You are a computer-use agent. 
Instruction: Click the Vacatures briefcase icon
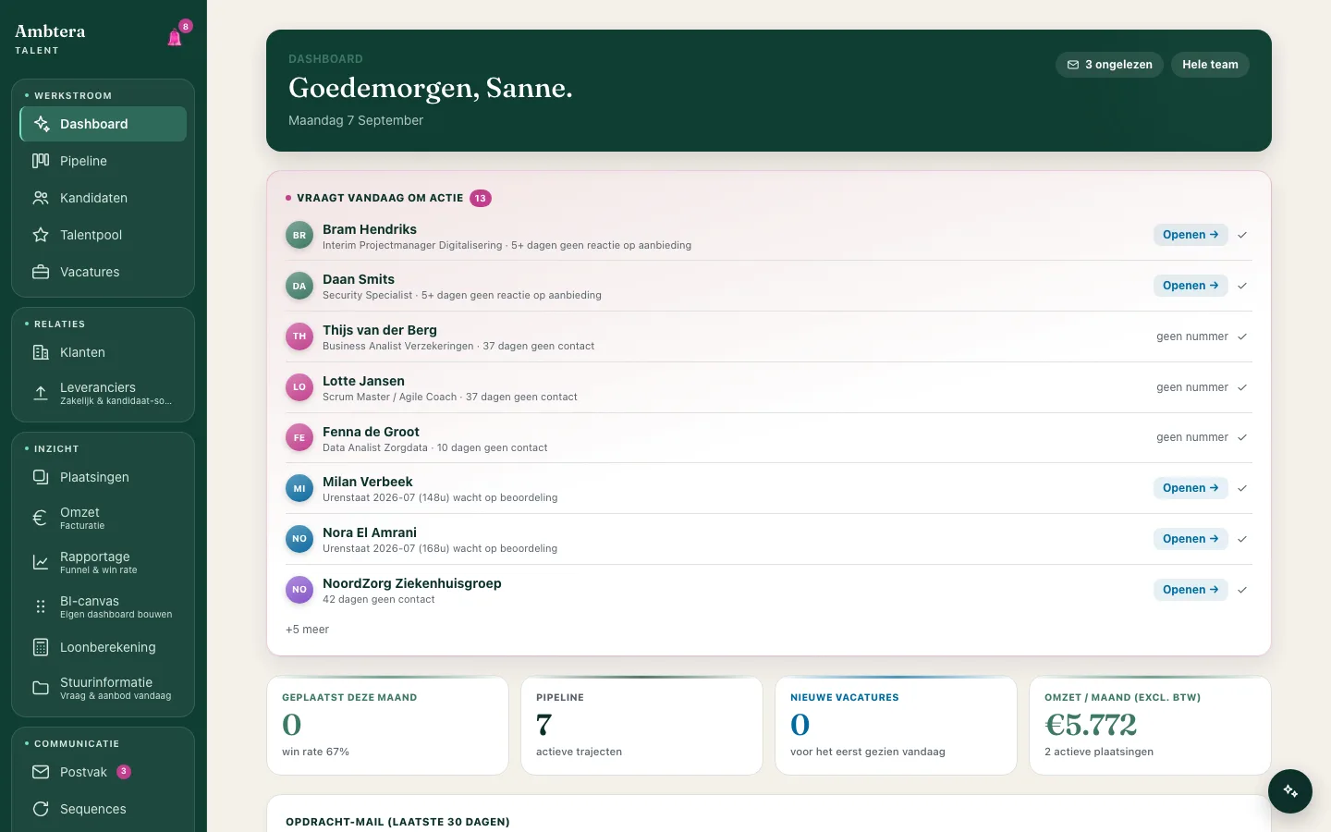41,272
